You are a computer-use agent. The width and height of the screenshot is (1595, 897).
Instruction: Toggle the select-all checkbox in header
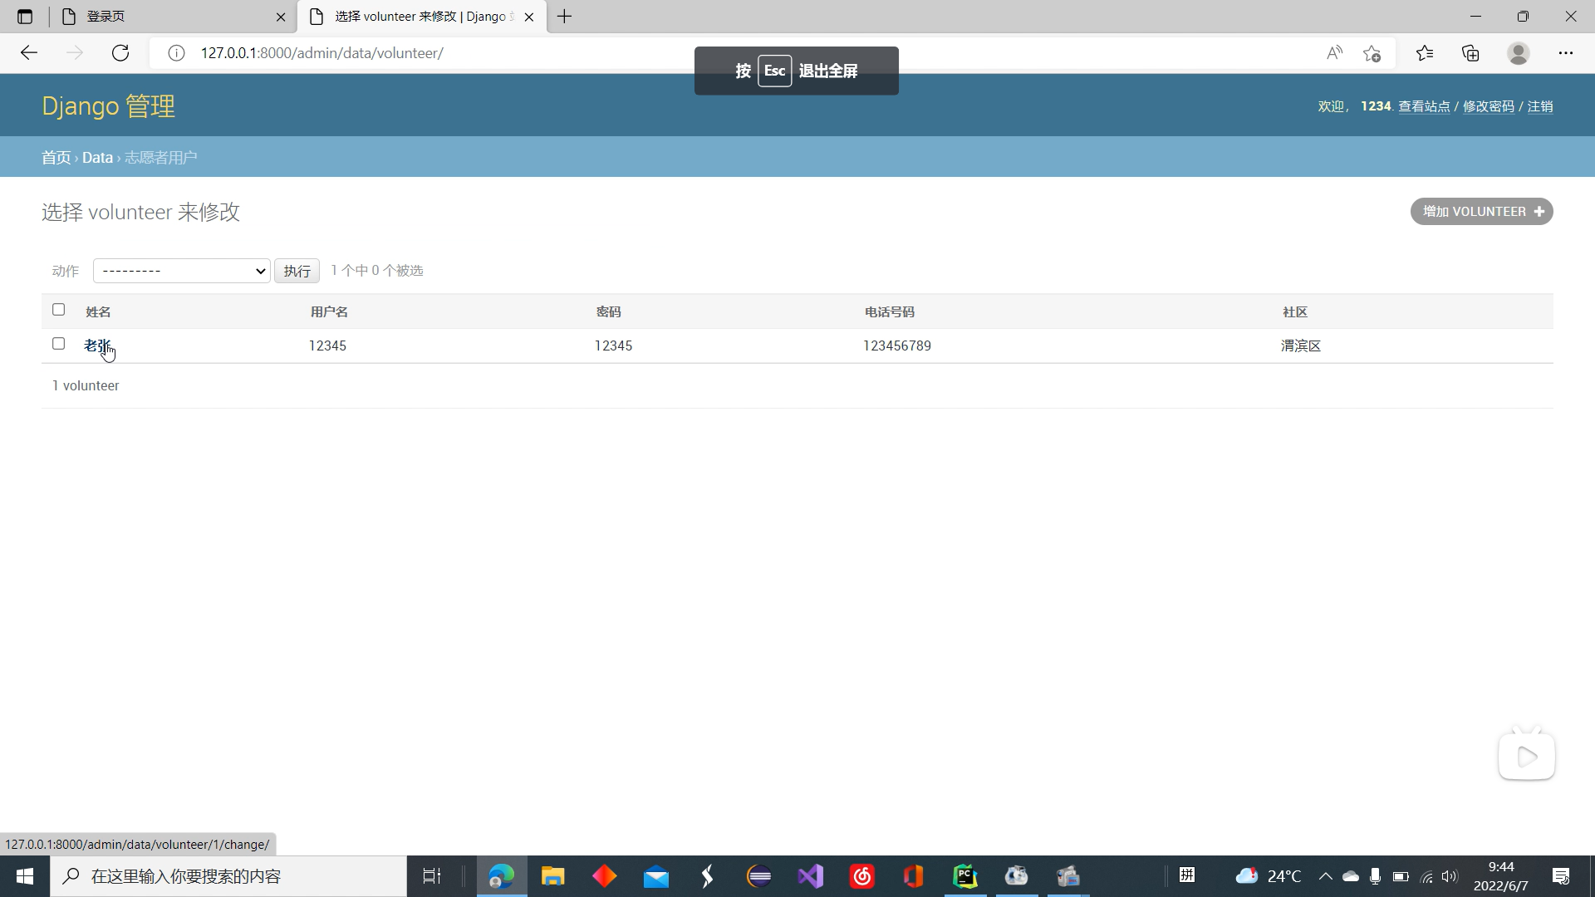point(58,310)
